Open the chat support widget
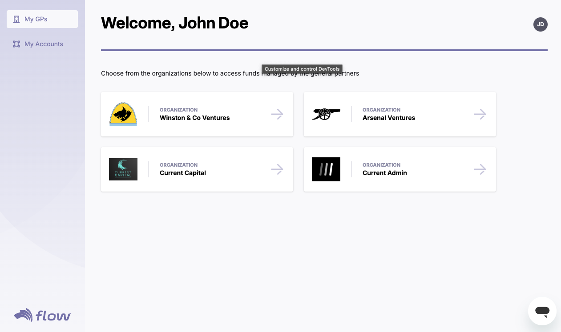Screen dimensions: 561x332 click(542, 311)
